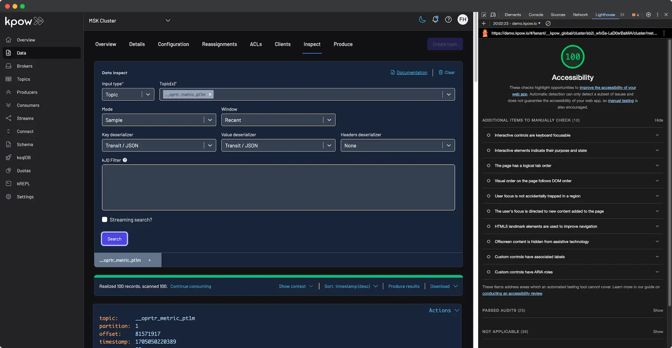Open the Mode Sample dropdown
Image resolution: width=672 pixels, height=348 pixels.
tap(159, 120)
